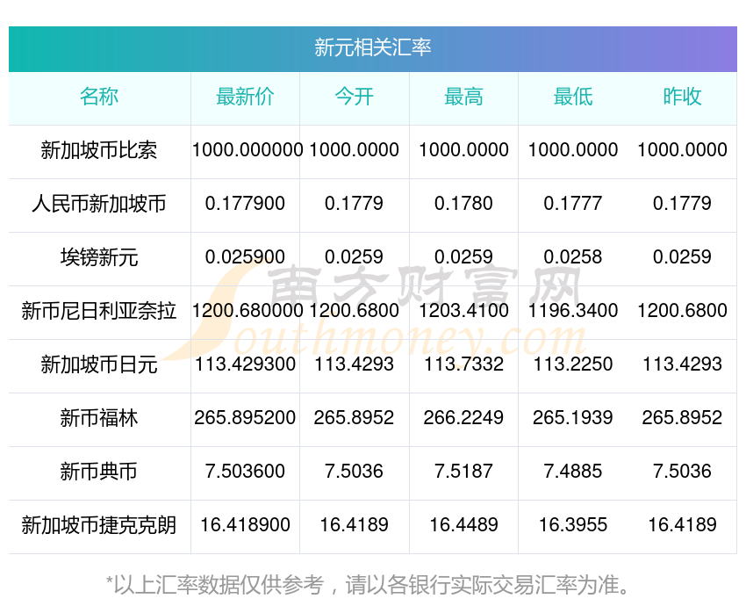Select the 最低 column header
The image size is (746, 613).
(573, 97)
